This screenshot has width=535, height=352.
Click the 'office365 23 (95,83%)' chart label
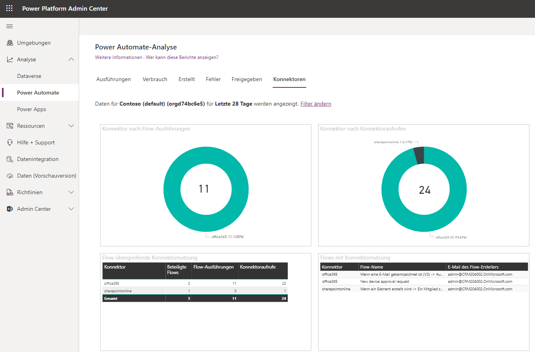pyautogui.click(x=451, y=237)
